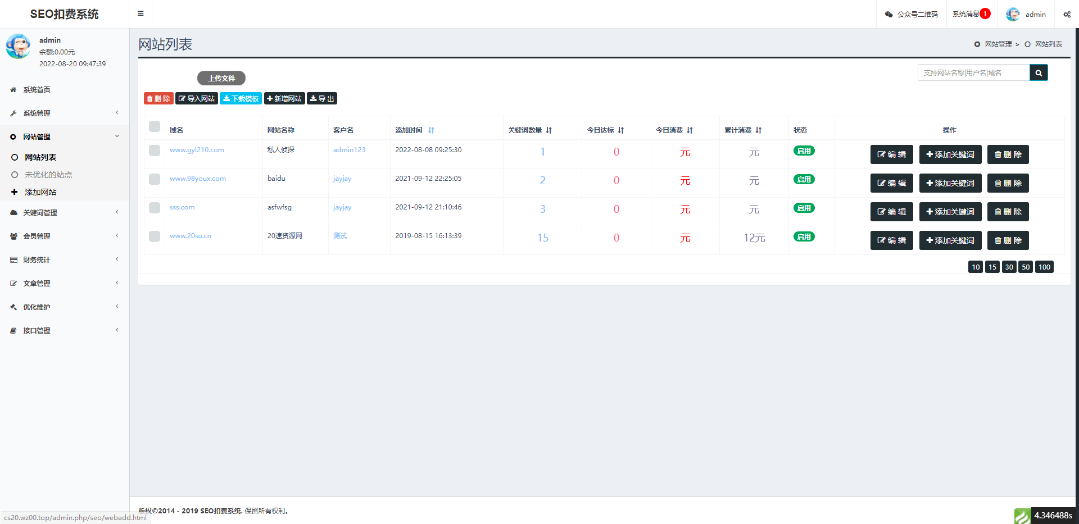Click the admin avatar in top bar
This screenshot has height=524, width=1079.
click(1013, 14)
